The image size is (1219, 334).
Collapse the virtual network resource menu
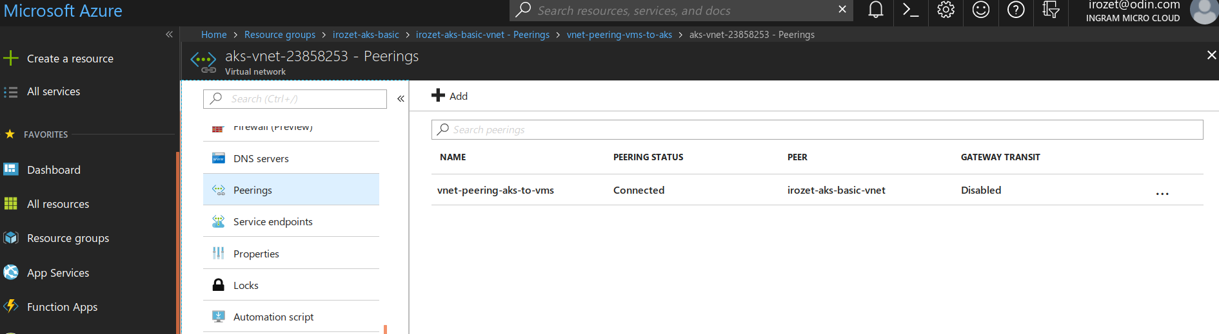click(x=401, y=98)
